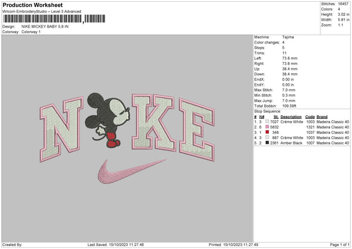This screenshot has height=249, width=352.
Task: Click the 'Page 1 of 1' footer text
Action: tap(340, 244)
